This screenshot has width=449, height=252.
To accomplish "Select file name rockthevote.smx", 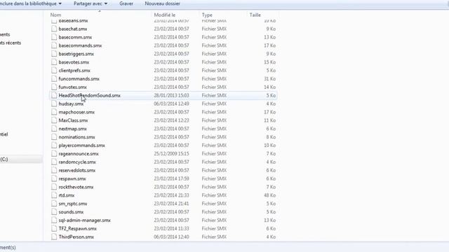I will point(76,187).
